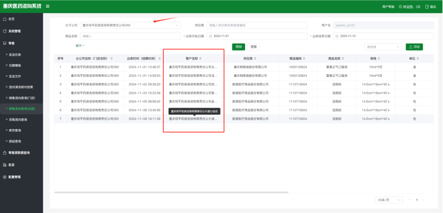443x213 pixels.
Task: Open the 分子公司 dropdown
Action: tap(130, 25)
